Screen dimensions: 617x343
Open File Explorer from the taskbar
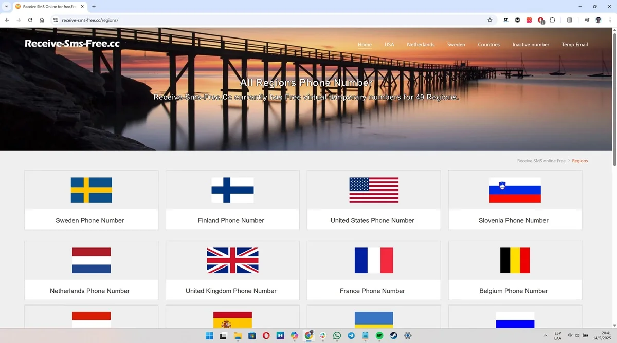238,335
